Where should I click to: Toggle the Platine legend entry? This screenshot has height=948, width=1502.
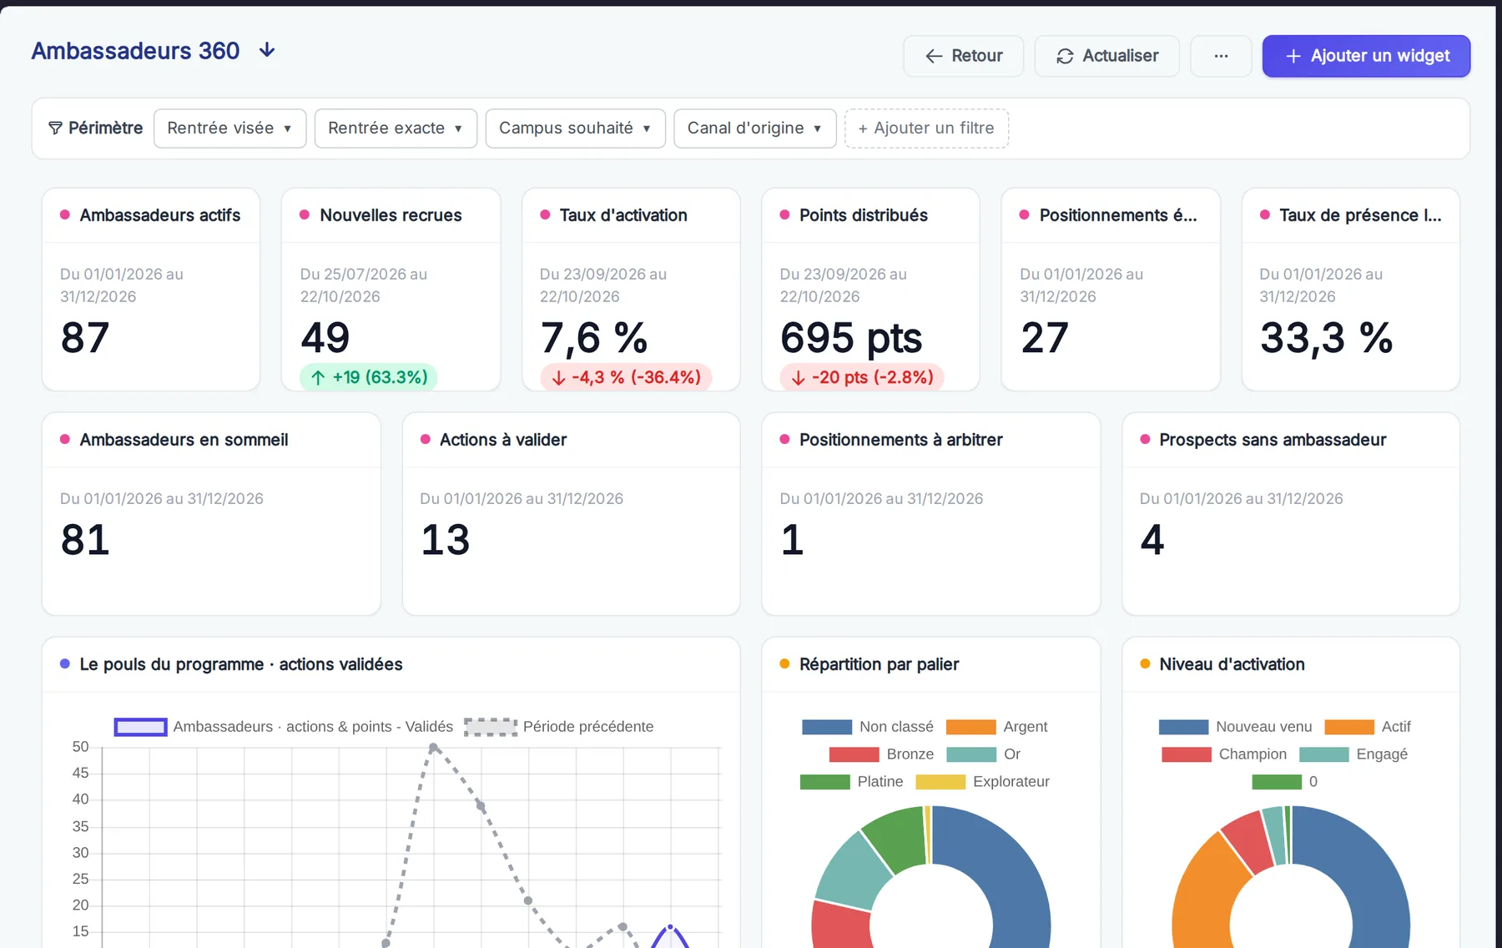(852, 782)
